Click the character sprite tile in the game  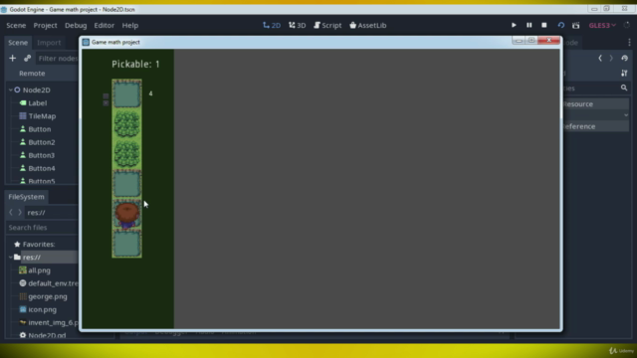click(126, 215)
